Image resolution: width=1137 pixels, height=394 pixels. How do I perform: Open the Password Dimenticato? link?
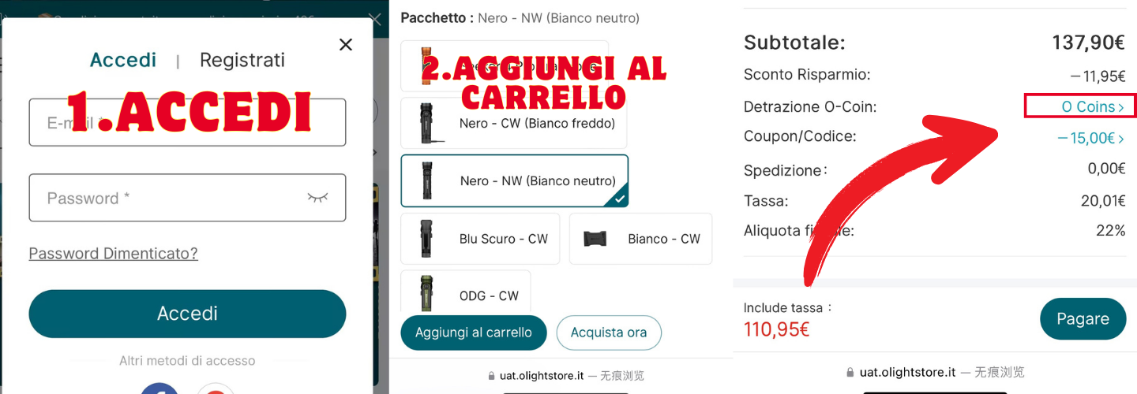click(113, 253)
